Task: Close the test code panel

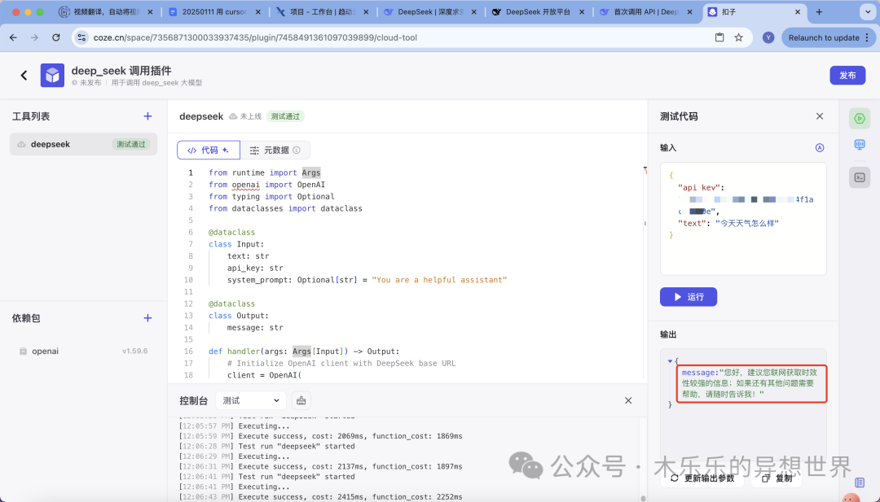Action: coord(820,116)
